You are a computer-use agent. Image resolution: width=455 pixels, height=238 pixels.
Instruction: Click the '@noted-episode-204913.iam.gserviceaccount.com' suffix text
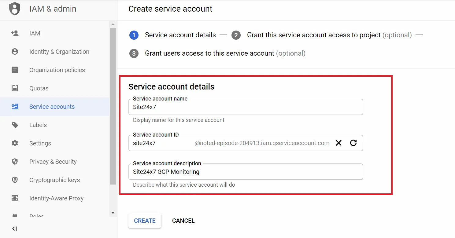coord(262,143)
